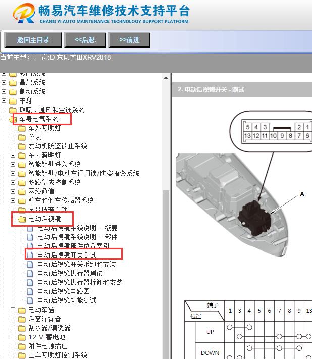Image resolution: width=312 pixels, height=359 pixels.
Task: Select the 发动机防盗锁止系统 folder icon
Action: [x=22, y=146]
